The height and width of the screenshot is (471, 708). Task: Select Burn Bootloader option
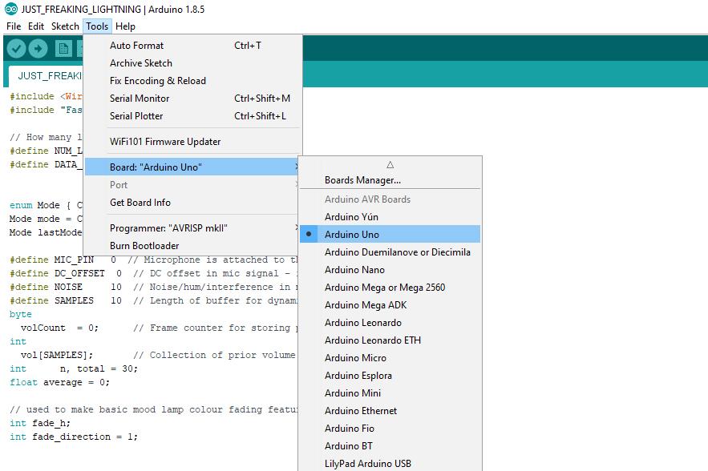[193, 245]
